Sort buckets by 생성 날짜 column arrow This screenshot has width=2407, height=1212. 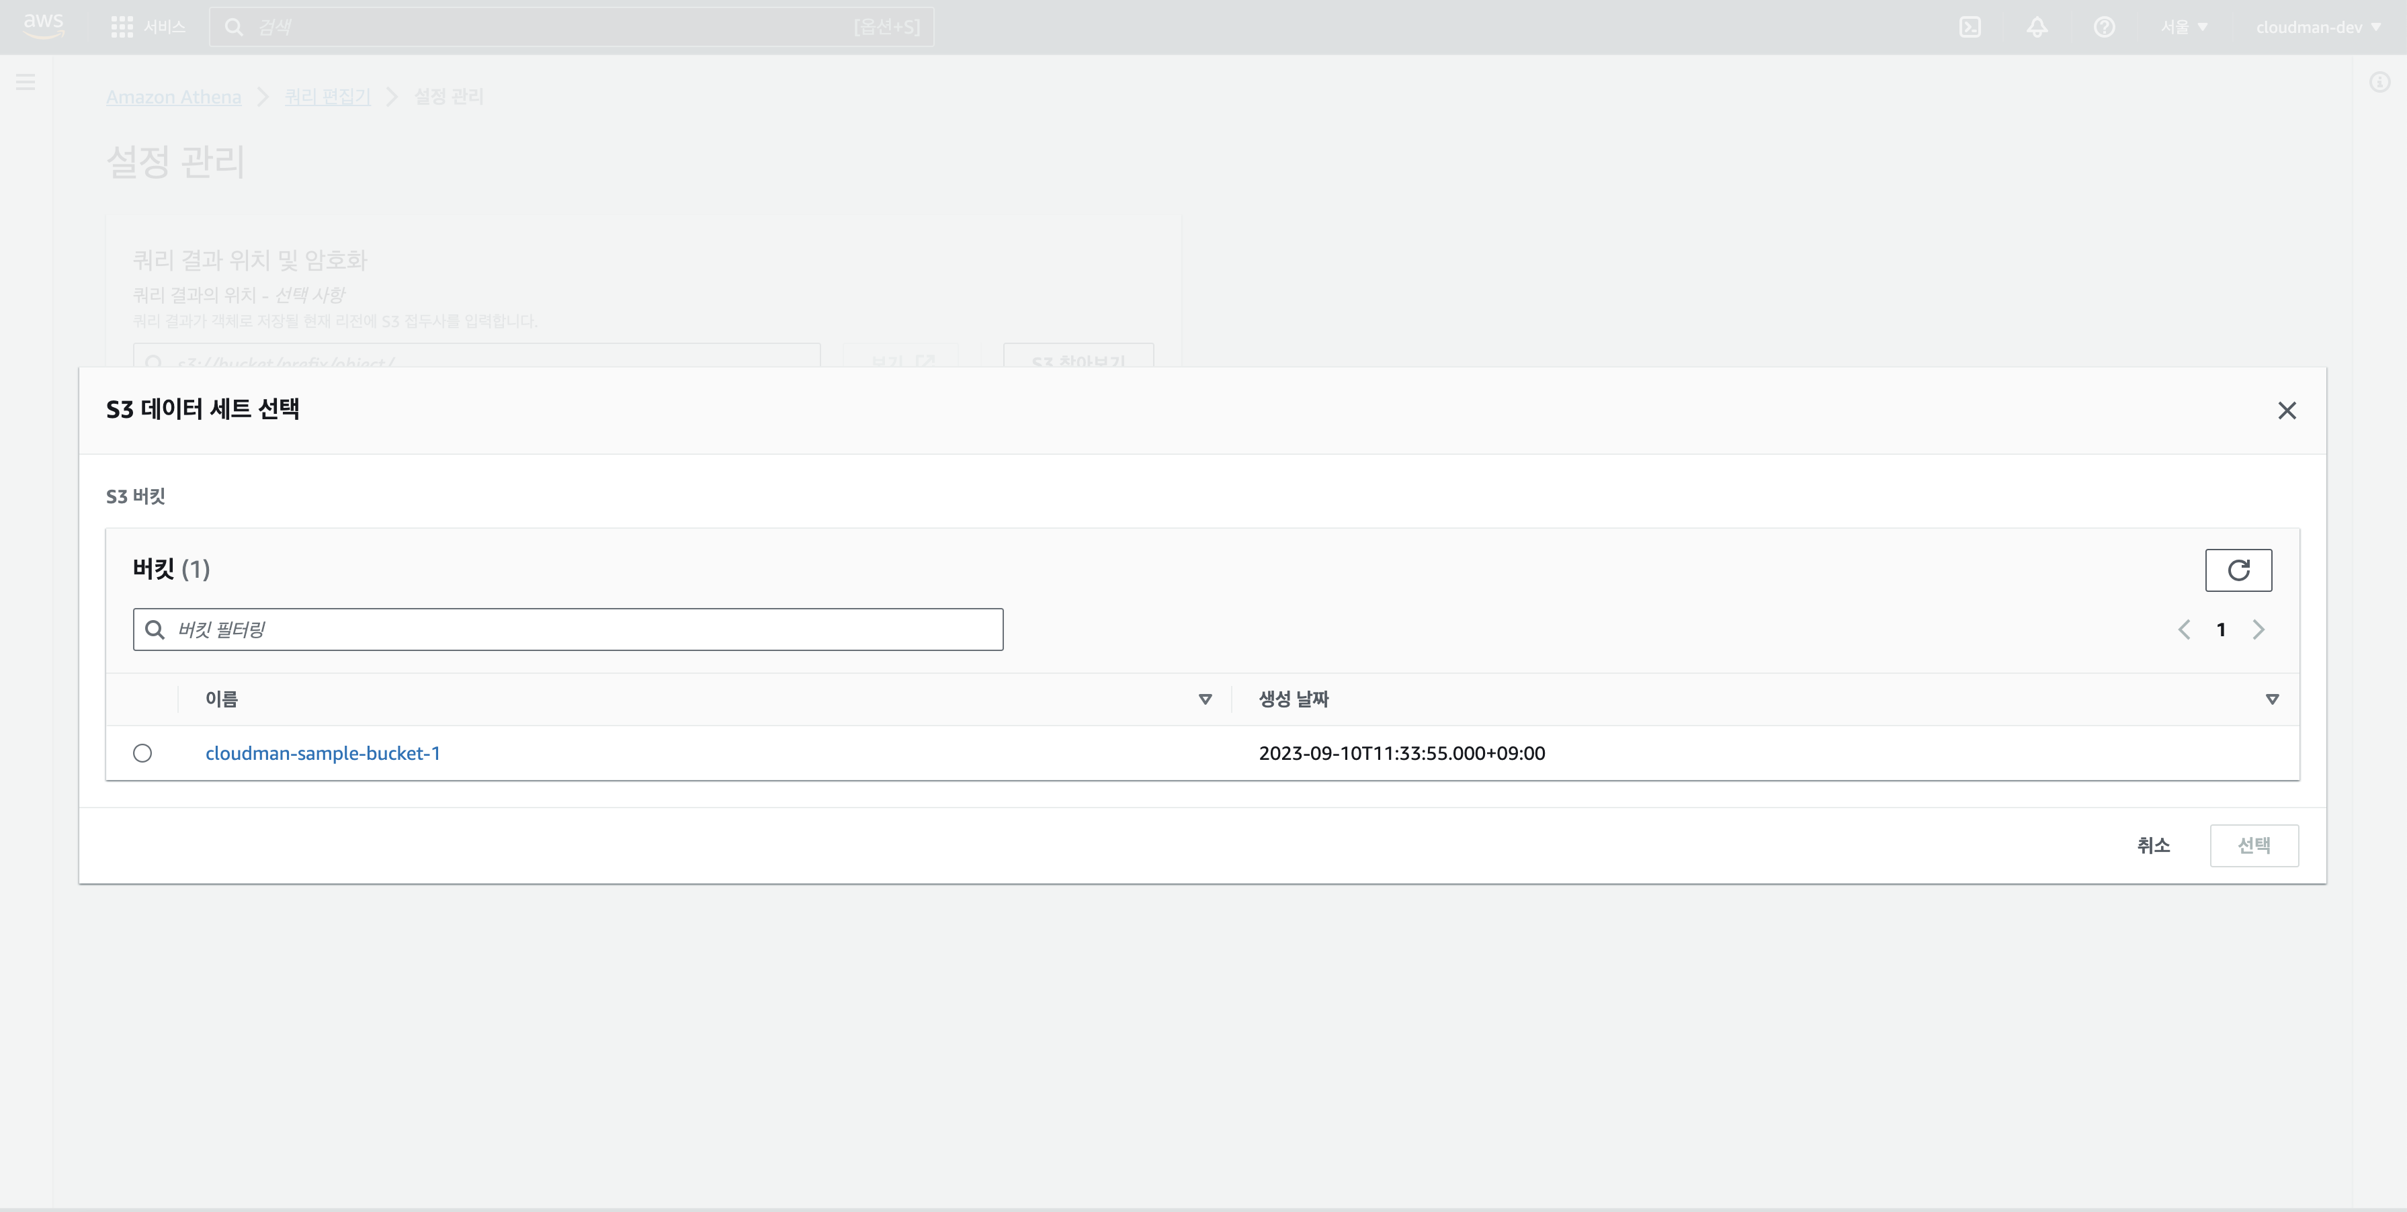[2271, 699]
